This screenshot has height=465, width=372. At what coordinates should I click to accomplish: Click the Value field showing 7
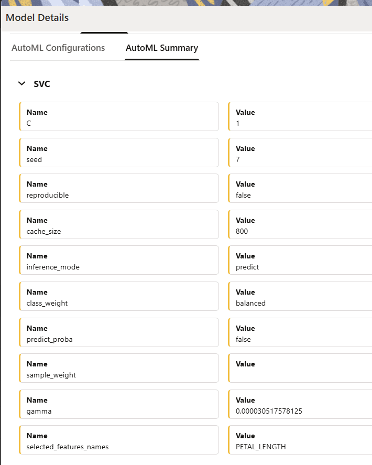click(x=299, y=153)
